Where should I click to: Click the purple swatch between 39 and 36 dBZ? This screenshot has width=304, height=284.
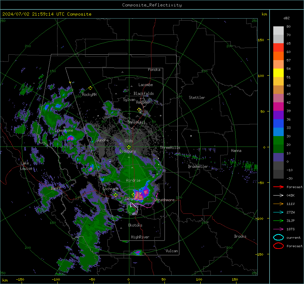pos(278,115)
